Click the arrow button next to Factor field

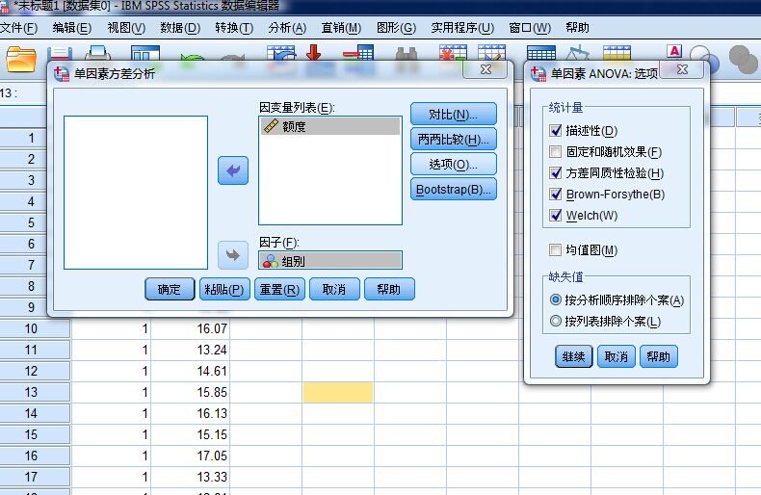233,255
